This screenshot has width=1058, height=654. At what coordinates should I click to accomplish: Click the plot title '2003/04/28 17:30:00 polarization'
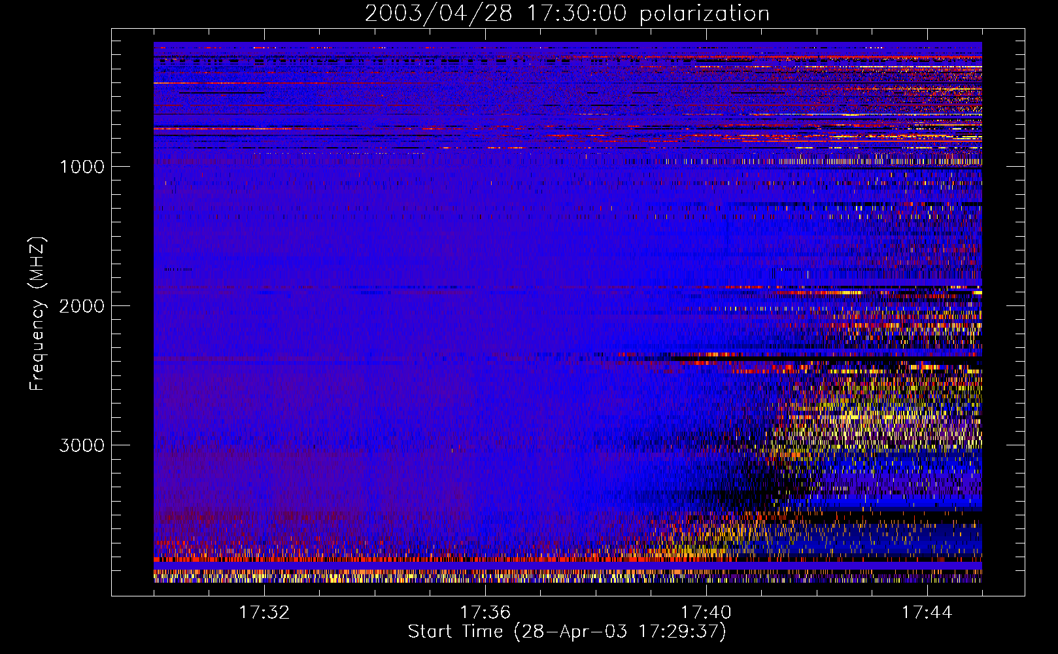point(567,14)
